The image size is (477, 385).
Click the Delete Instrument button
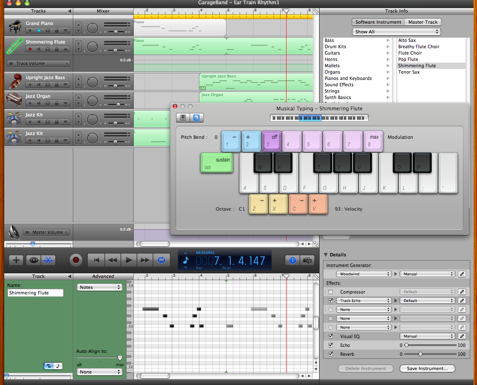pos(365,368)
